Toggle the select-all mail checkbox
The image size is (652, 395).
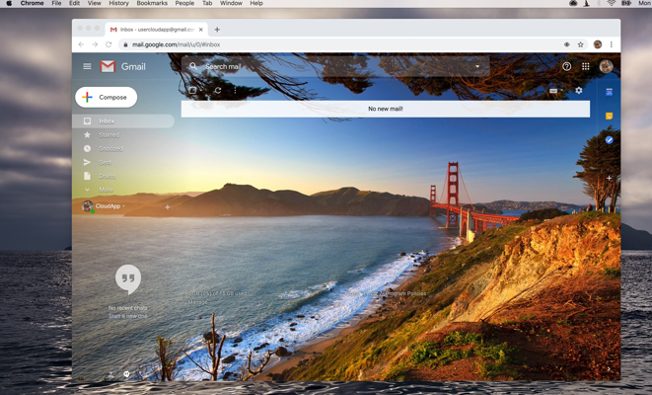(193, 90)
